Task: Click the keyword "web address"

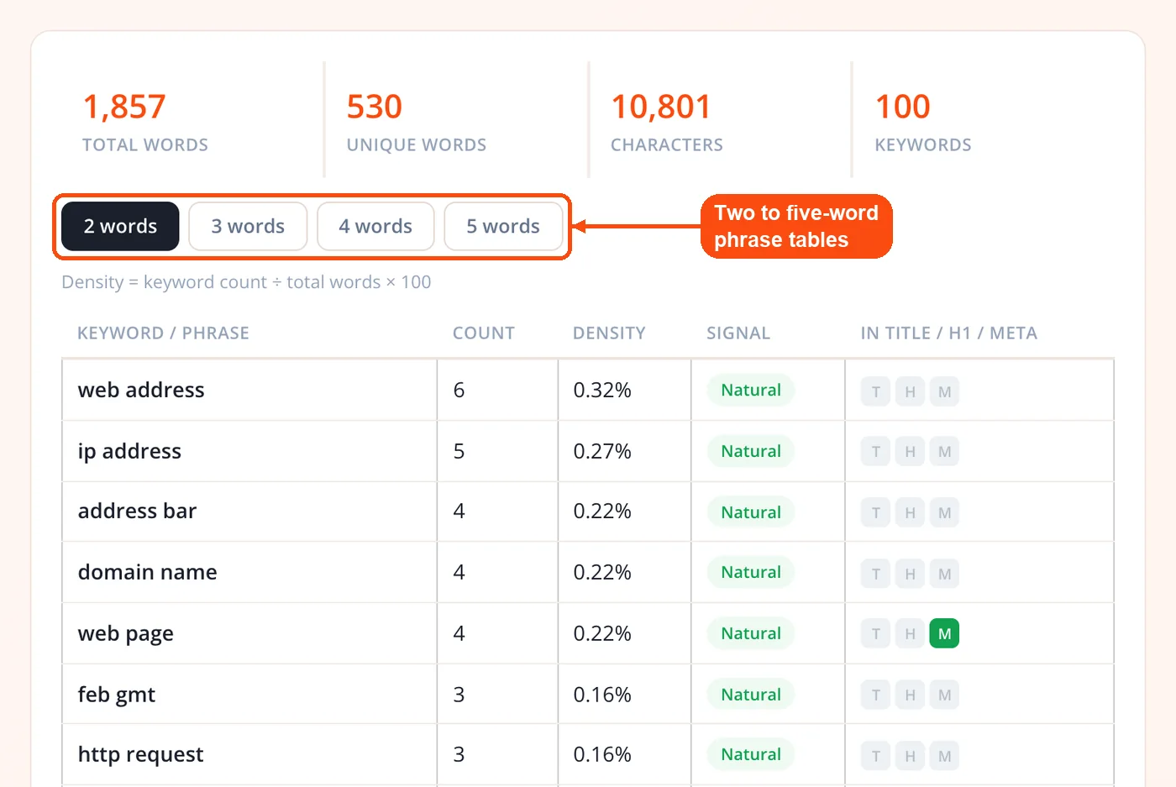Action: pos(141,390)
